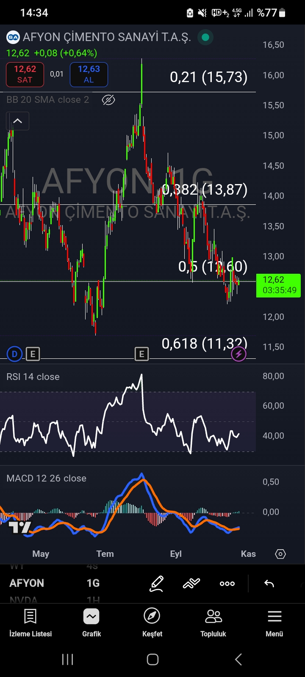
Task: Toggle the green market status indicator
Action: 205,37
